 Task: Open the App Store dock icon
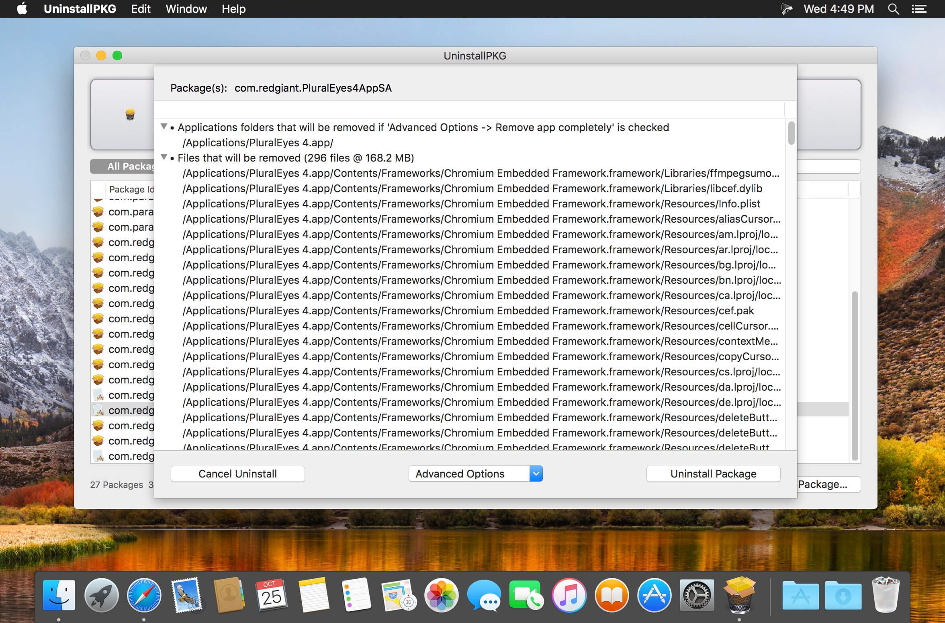[654, 595]
